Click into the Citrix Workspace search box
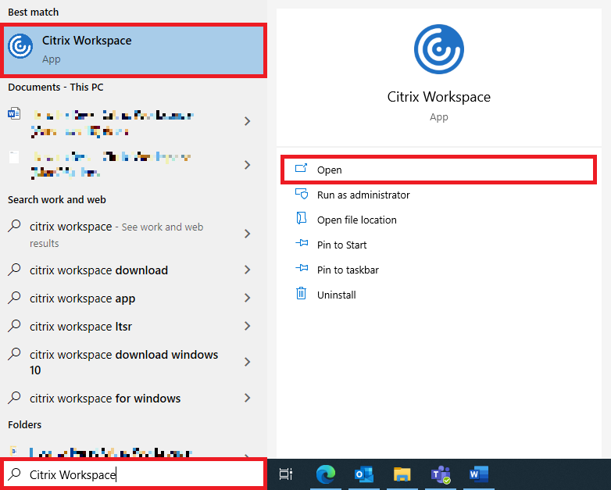Screen dimensions: 611x490 (x=134, y=474)
